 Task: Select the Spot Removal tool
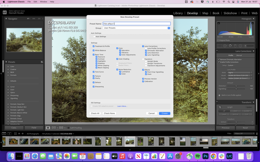tap(225, 46)
